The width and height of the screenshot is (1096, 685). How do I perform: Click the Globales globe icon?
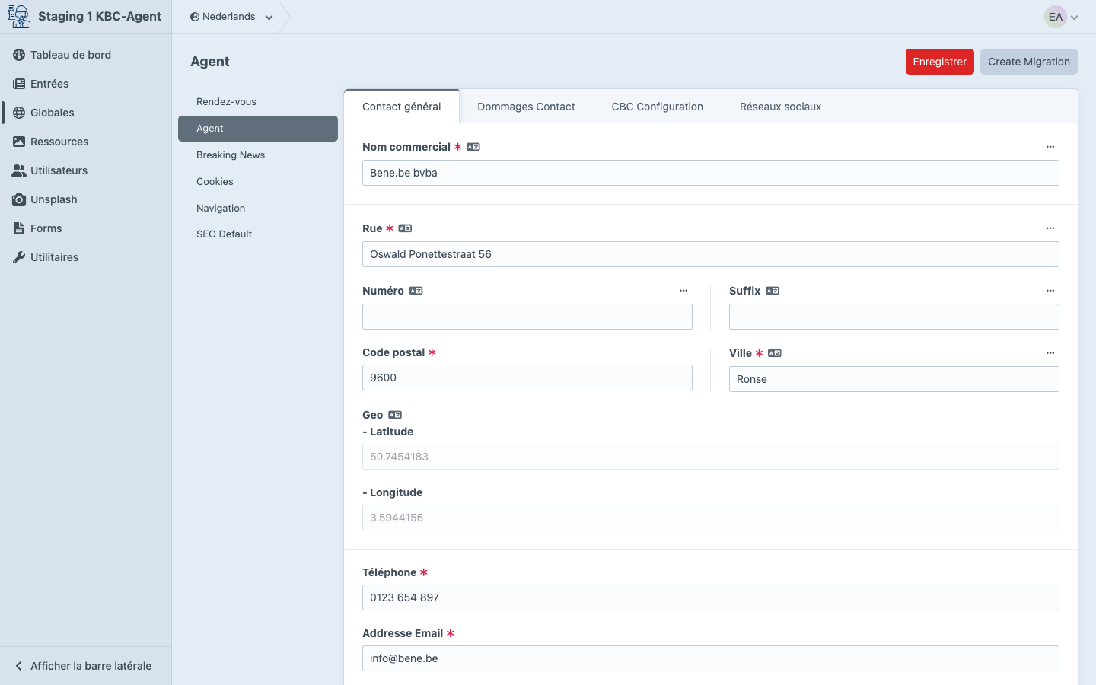tap(19, 113)
